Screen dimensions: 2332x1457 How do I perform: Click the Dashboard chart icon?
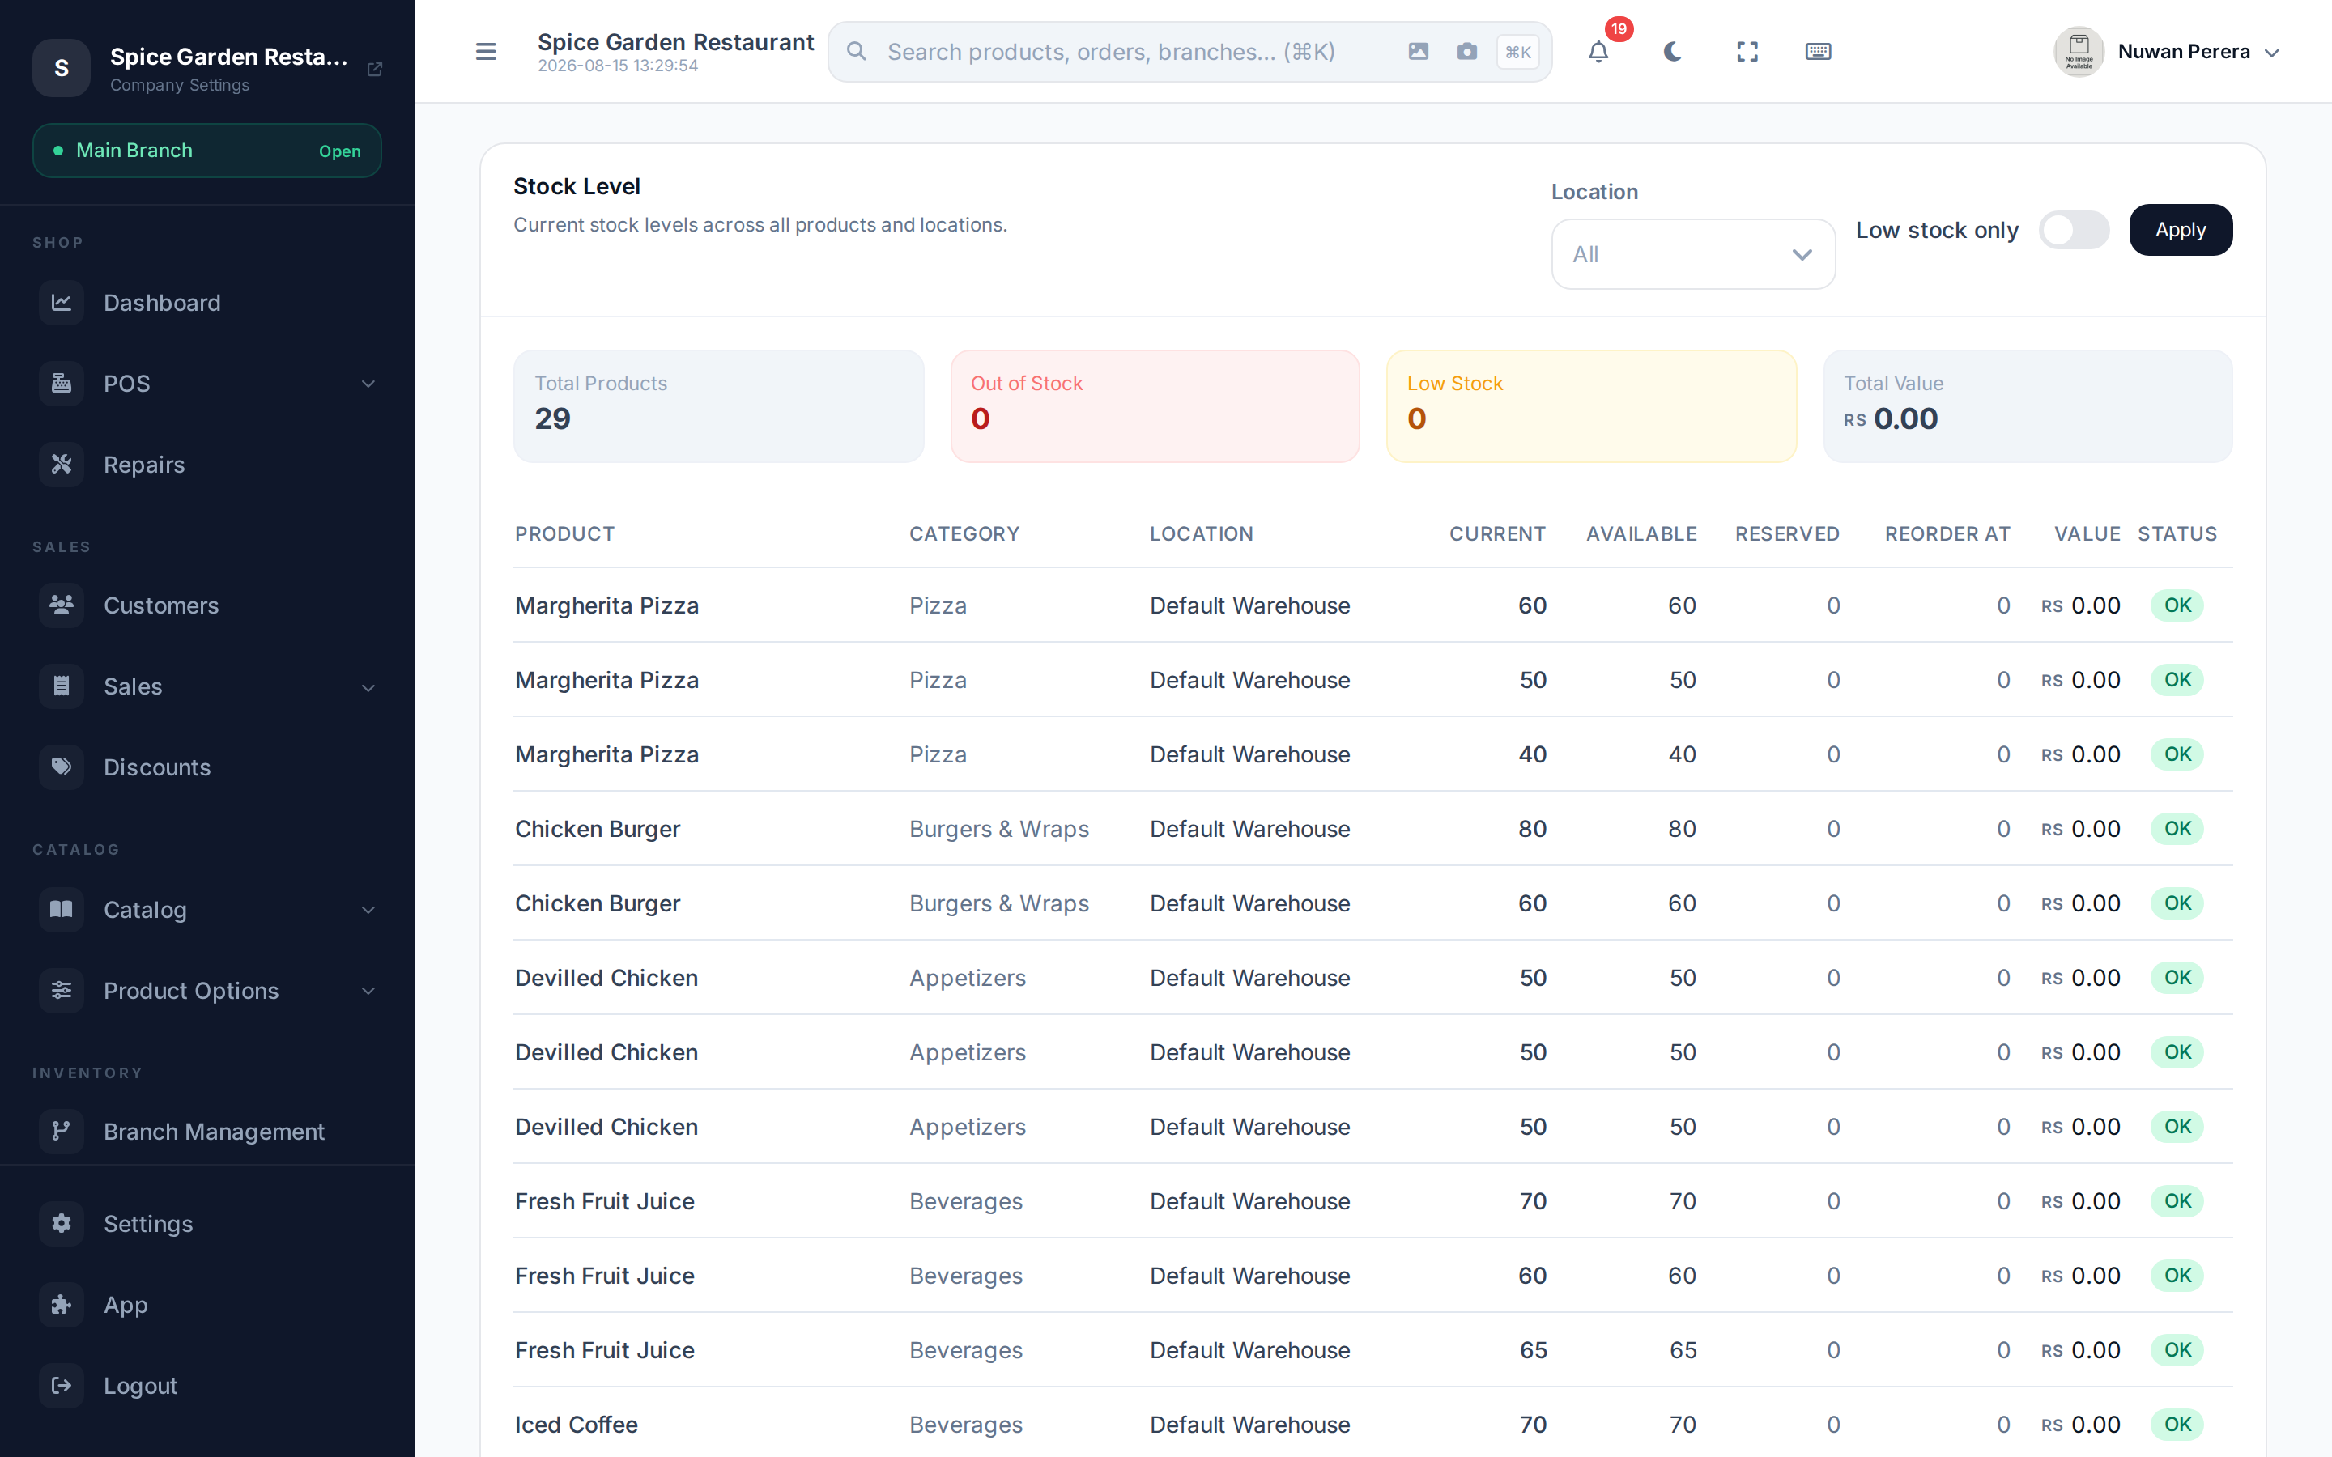coord(62,303)
